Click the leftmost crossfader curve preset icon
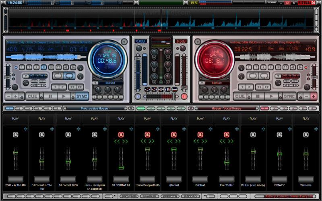The height and width of the screenshot is (201, 322). pyautogui.click(x=147, y=89)
